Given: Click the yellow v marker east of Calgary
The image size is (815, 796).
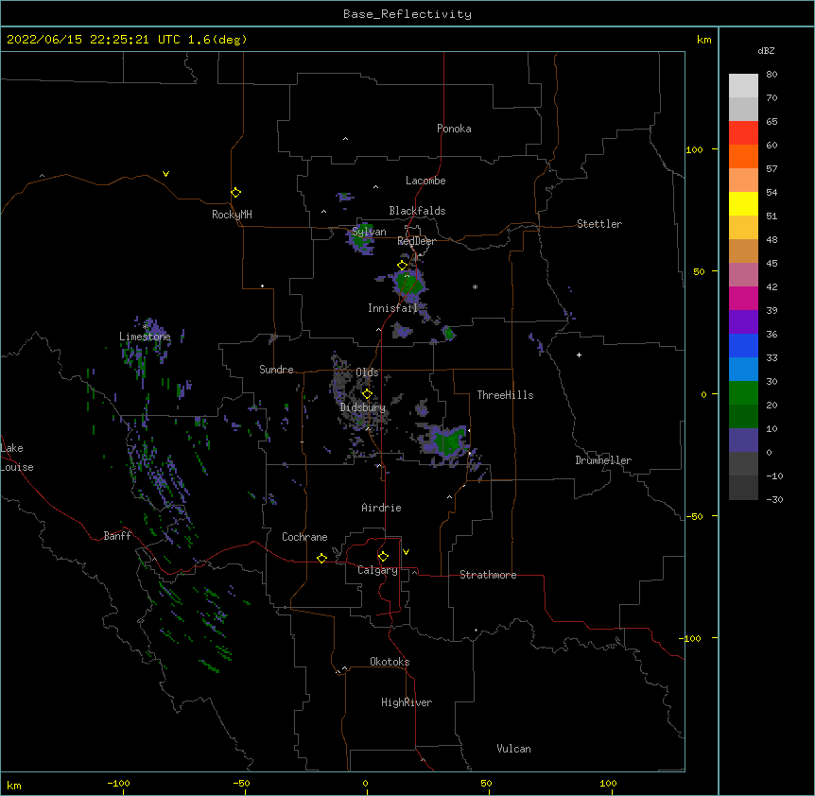Looking at the screenshot, I should 406,552.
